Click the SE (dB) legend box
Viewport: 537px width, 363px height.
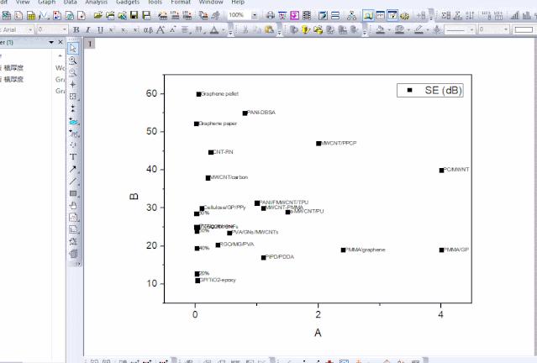[x=430, y=91]
